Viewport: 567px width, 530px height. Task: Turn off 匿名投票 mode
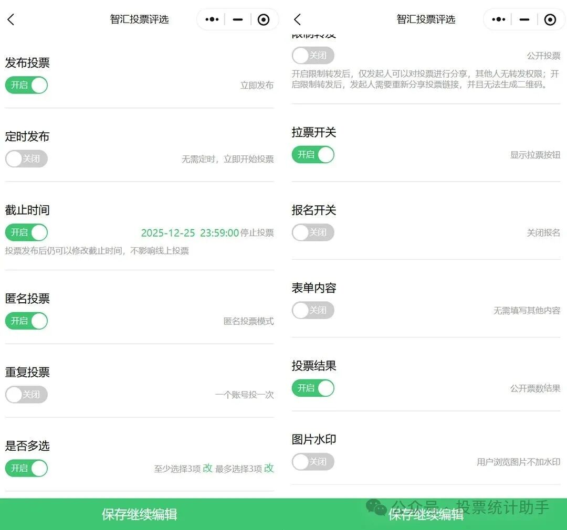pos(26,321)
